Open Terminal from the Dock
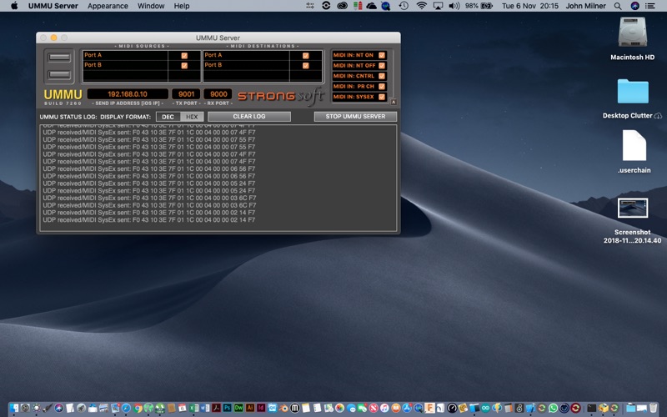Viewport: 667px width, 417px height. pos(592,408)
